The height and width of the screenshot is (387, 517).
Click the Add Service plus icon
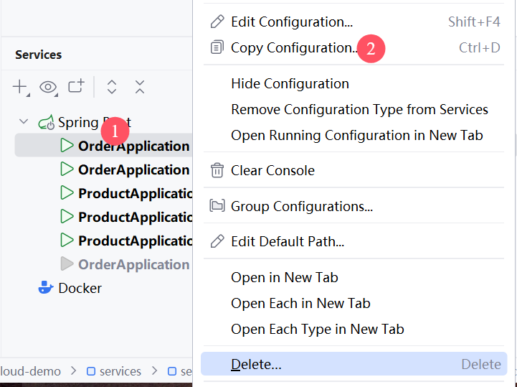[19, 87]
